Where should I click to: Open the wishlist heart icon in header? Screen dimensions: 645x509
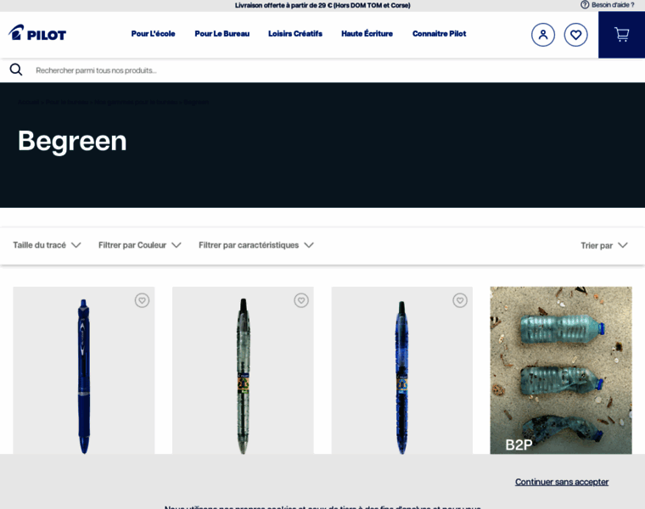(575, 35)
